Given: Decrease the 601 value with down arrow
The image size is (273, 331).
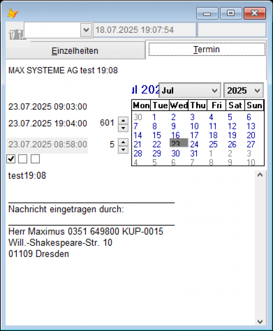Looking at the screenshot, I should 123,128.
